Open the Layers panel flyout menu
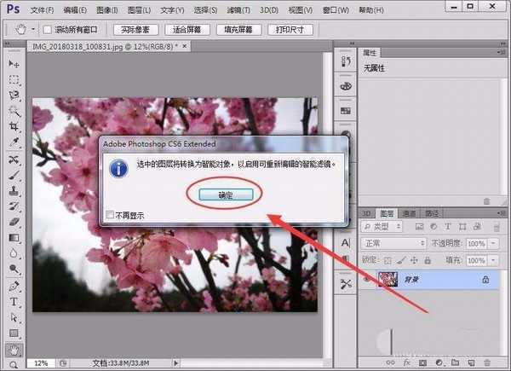 tap(502, 213)
